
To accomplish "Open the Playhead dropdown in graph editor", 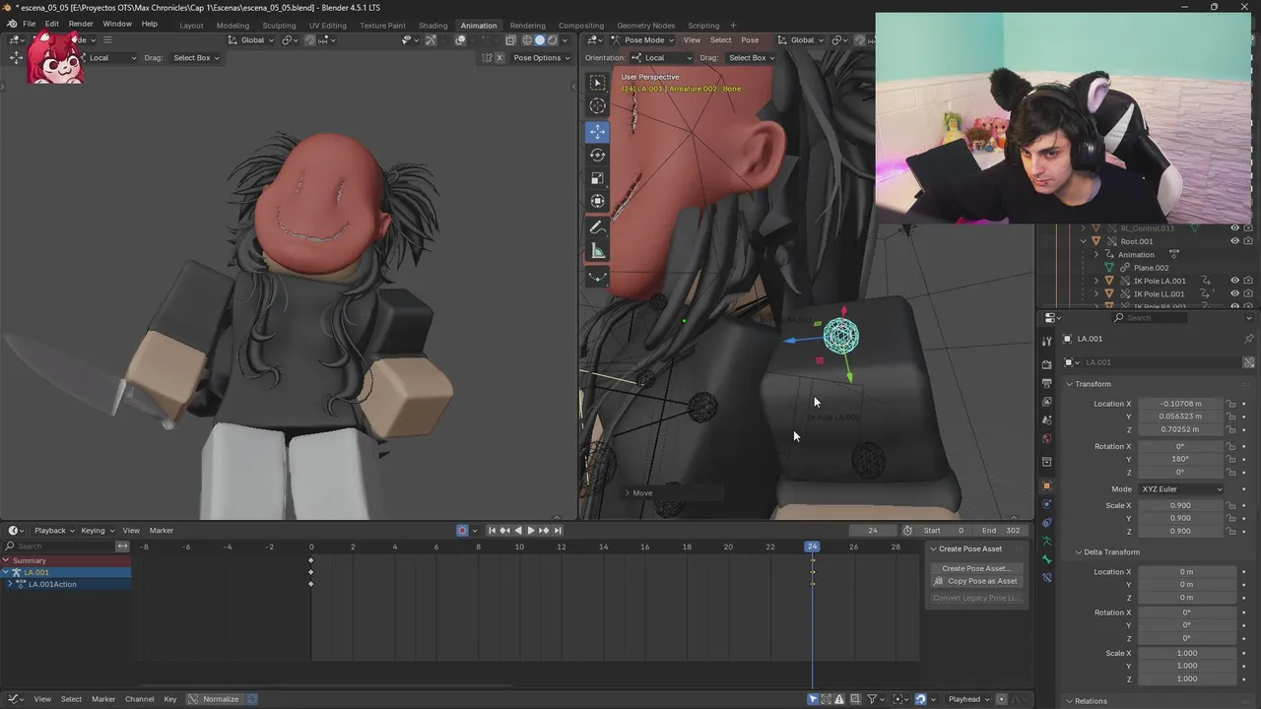I will 968,699.
